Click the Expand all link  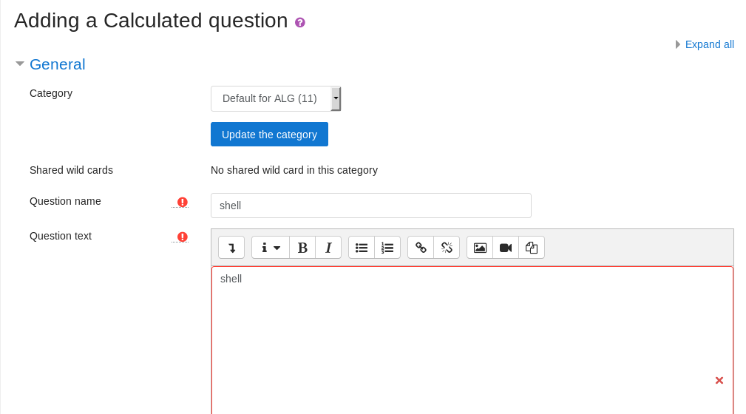pyautogui.click(x=709, y=44)
